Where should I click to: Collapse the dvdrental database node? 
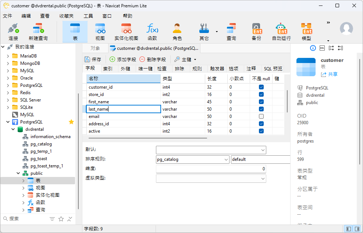[13, 129]
